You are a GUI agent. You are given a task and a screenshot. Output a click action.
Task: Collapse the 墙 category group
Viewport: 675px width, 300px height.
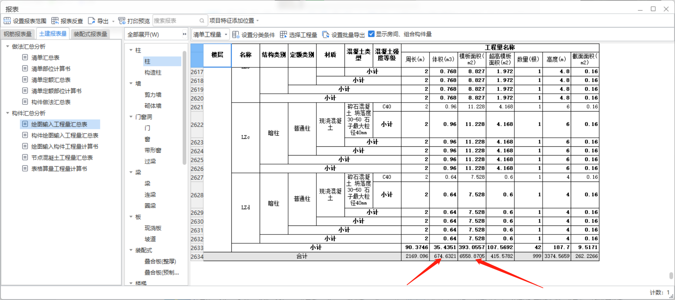point(131,83)
